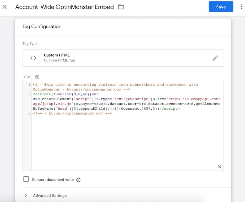The height and width of the screenshot is (202, 245).
Task: Edit the tag type using the pencil icon
Action: click(x=216, y=58)
